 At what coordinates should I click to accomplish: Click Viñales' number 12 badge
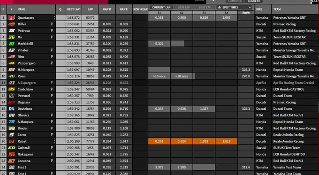click(x=12, y=50)
